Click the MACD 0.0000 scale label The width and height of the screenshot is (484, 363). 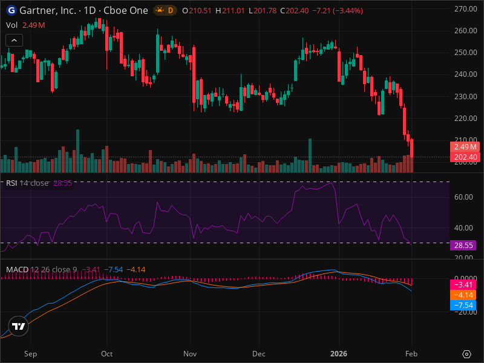(x=466, y=278)
